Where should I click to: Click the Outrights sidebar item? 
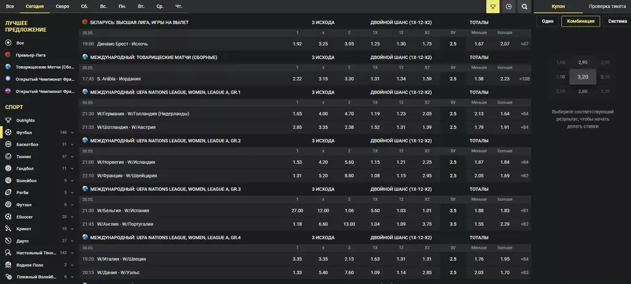point(25,121)
